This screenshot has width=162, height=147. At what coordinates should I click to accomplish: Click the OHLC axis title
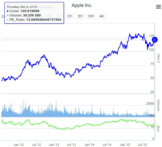(159, 59)
